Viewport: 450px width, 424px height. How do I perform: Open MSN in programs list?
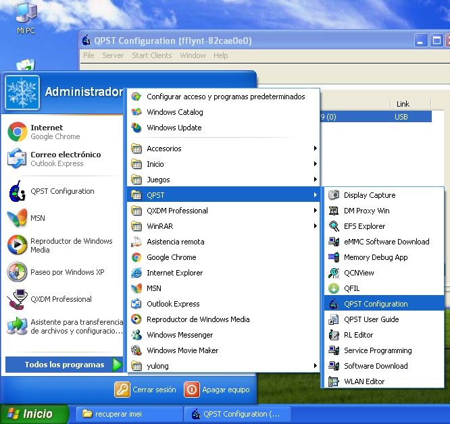coord(223,288)
